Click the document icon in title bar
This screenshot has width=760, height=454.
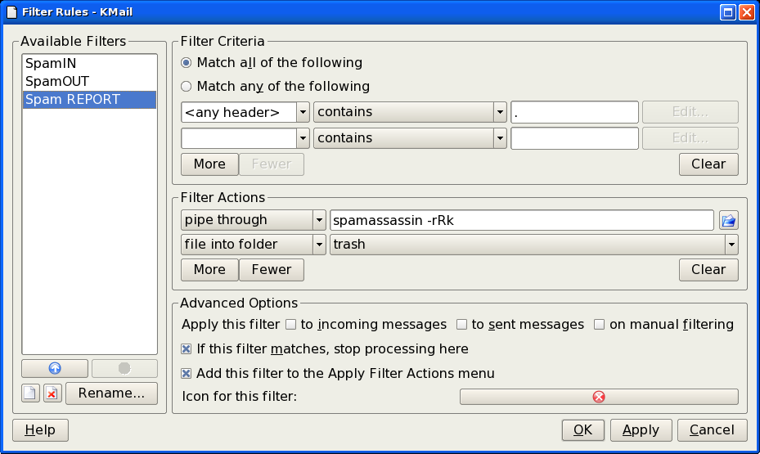(x=11, y=12)
